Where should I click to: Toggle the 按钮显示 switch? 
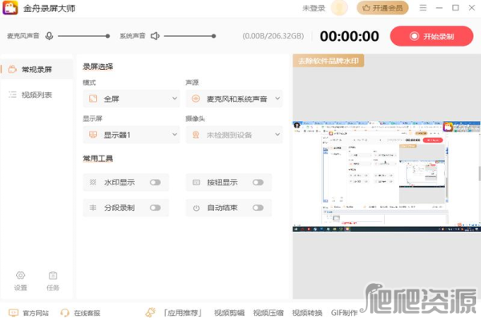click(258, 182)
